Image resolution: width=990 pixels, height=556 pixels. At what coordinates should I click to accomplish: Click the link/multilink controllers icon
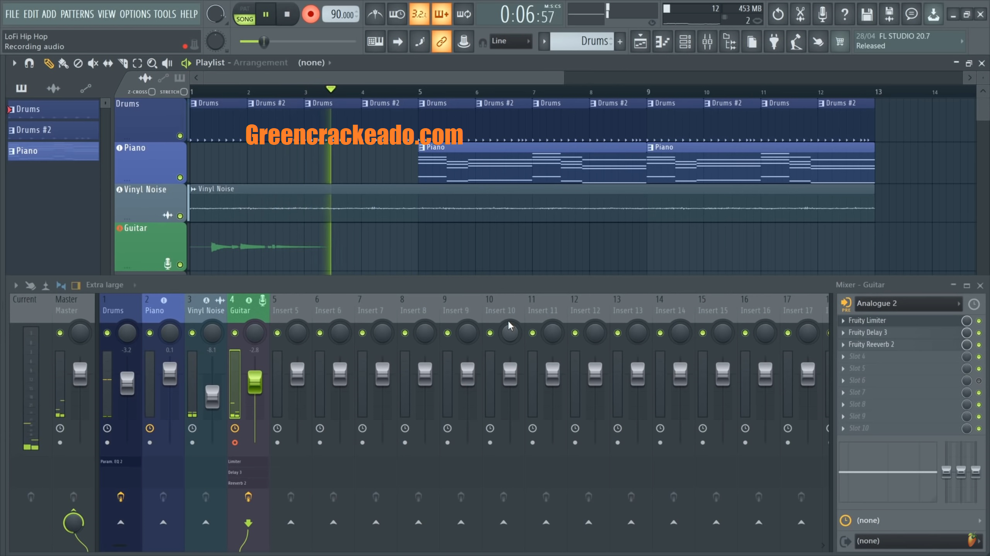[x=442, y=41]
